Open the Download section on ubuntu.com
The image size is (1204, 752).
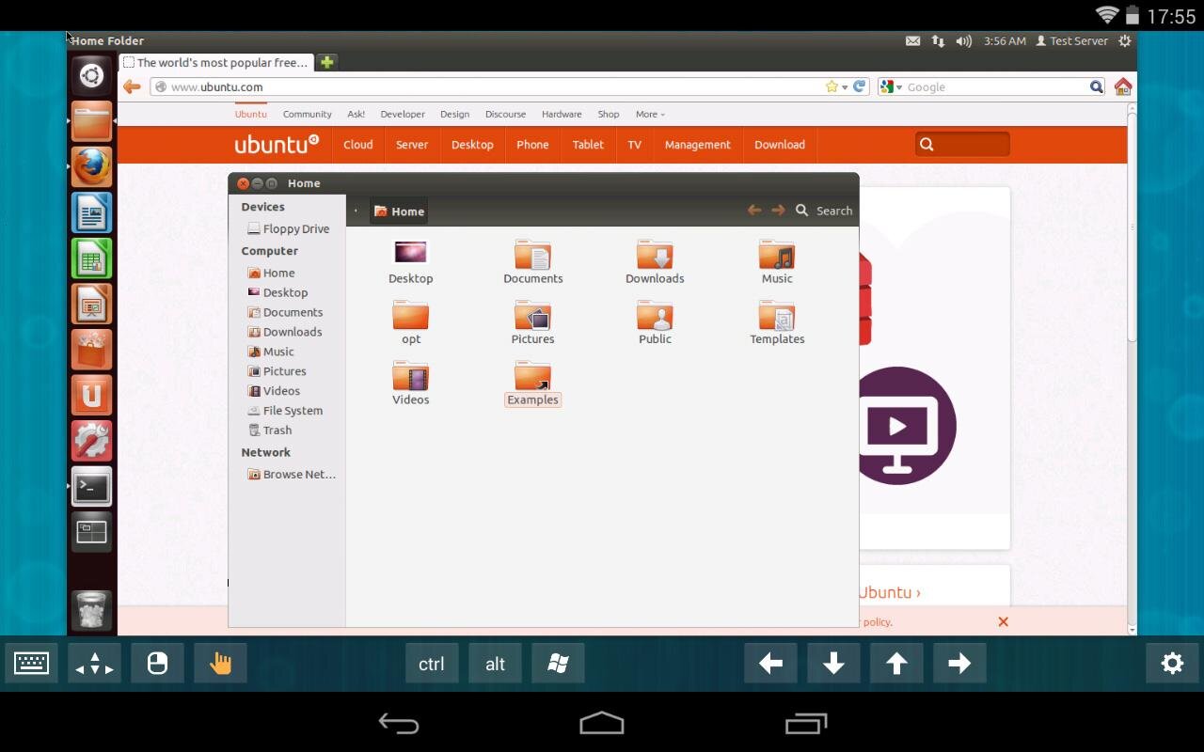coord(780,145)
